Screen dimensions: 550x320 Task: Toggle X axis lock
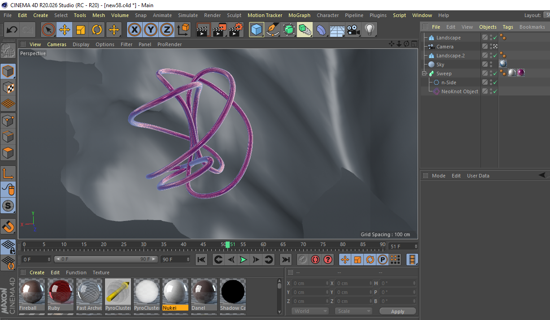tap(134, 30)
